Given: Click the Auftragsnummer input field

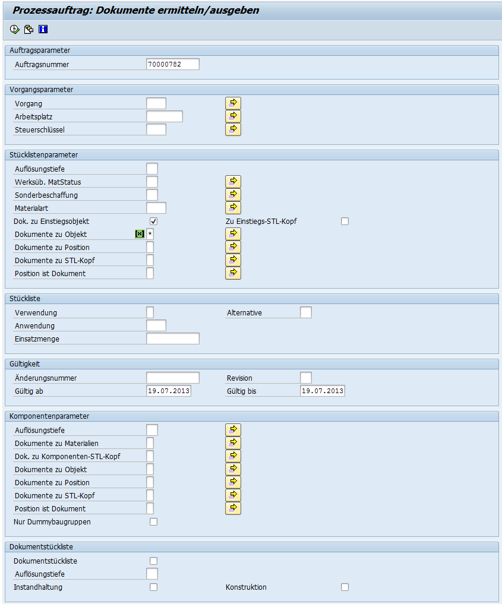Looking at the screenshot, I should [172, 64].
